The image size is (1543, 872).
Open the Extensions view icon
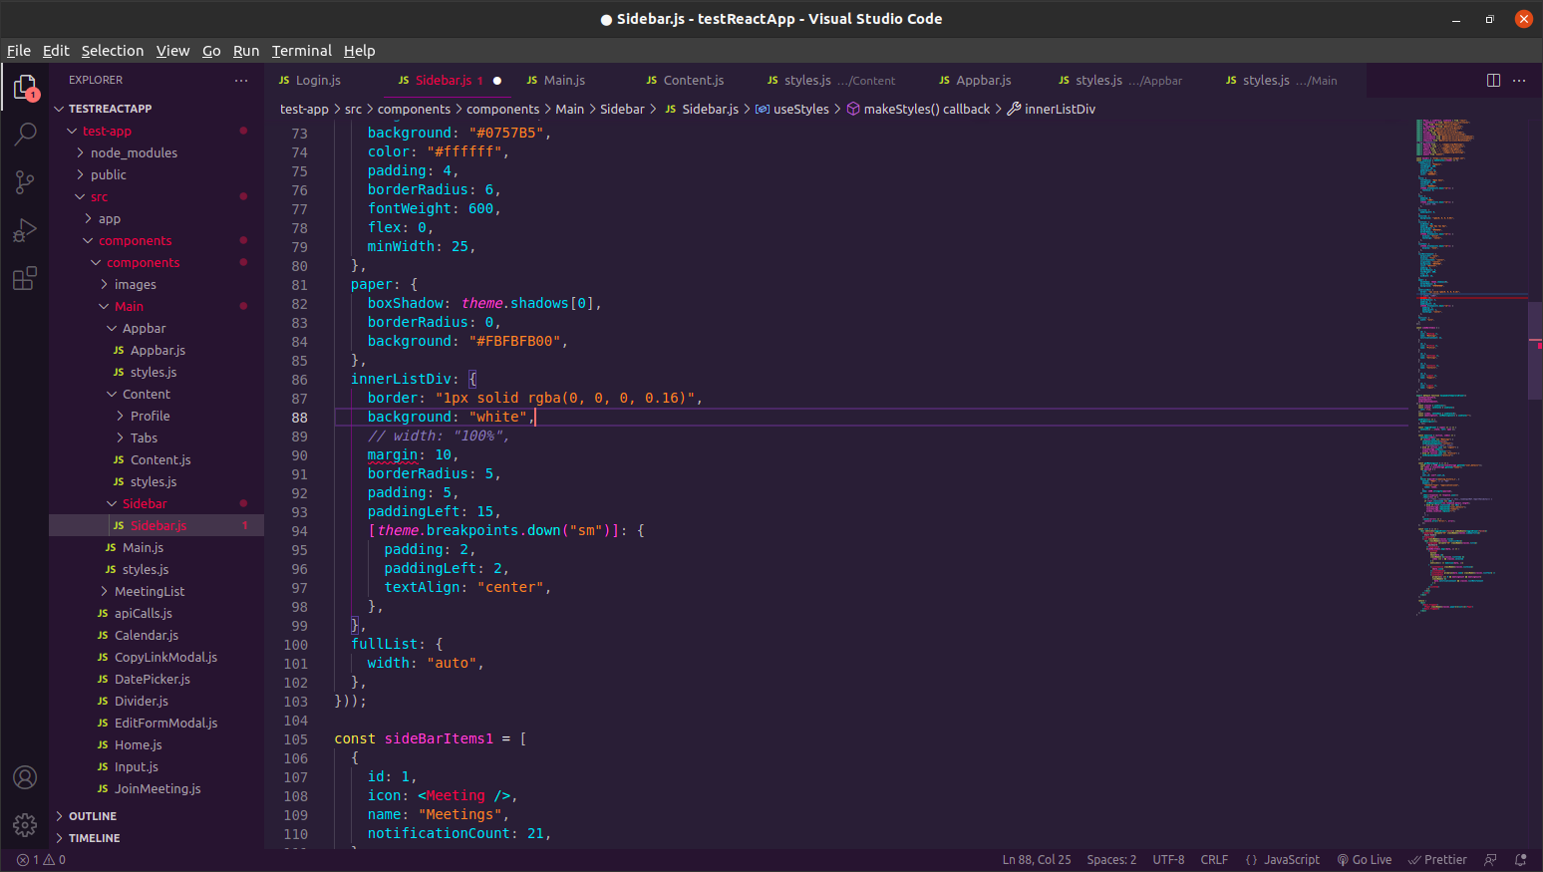25,278
